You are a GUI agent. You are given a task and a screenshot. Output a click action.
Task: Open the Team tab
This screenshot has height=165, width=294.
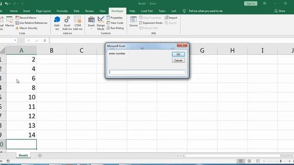(162, 11)
